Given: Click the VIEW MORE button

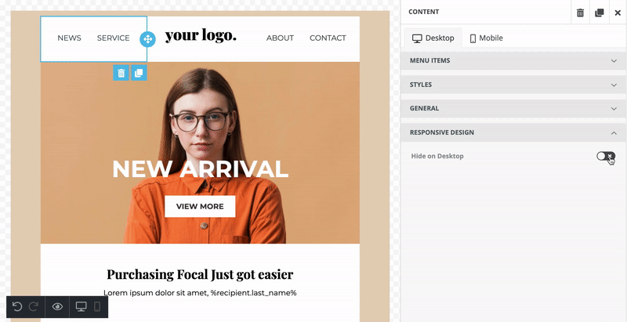Looking at the screenshot, I should click(200, 207).
